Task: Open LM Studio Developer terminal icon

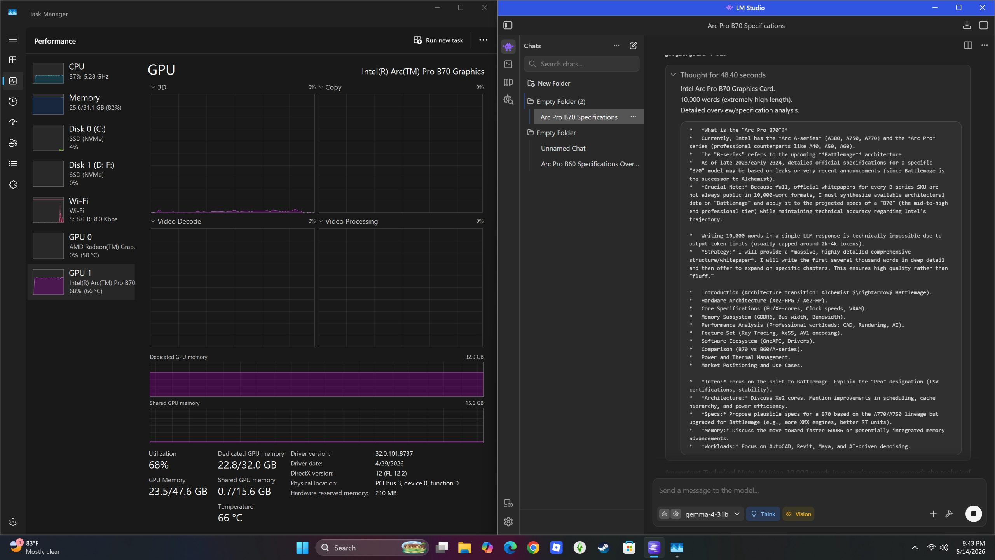Action: pos(508,65)
